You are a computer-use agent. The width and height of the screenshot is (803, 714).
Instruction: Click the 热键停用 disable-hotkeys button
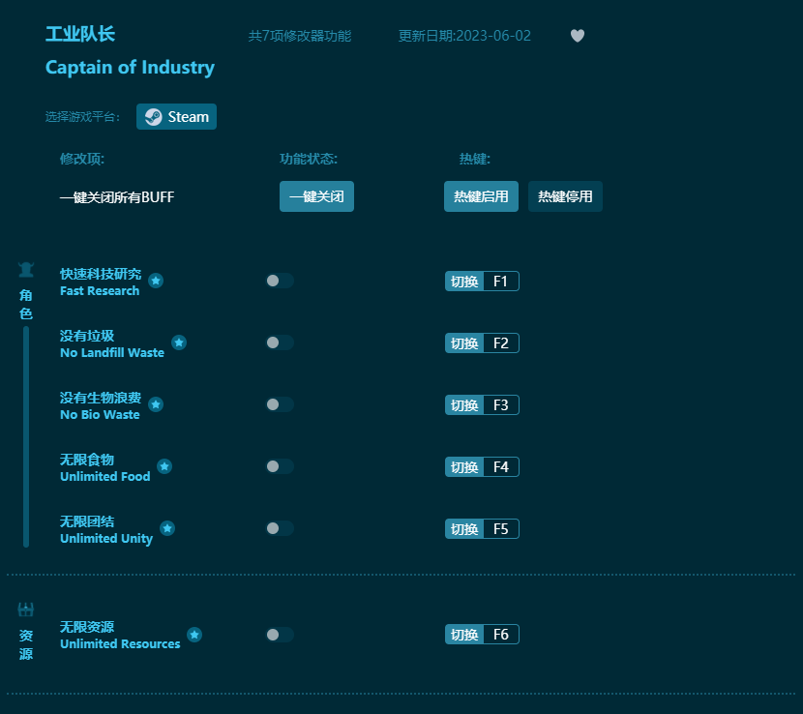tap(565, 196)
